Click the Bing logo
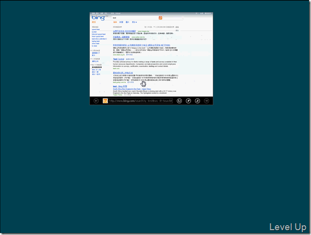 pyautogui.click(x=98, y=18)
